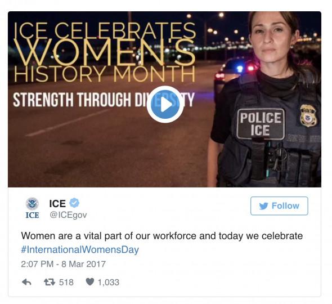This screenshot has height=304, width=332.
Task: Click the 1,033 likes count
Action: tap(109, 283)
